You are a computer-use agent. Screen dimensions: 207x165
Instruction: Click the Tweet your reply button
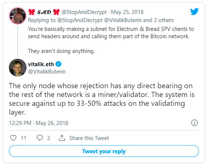click(x=104, y=151)
